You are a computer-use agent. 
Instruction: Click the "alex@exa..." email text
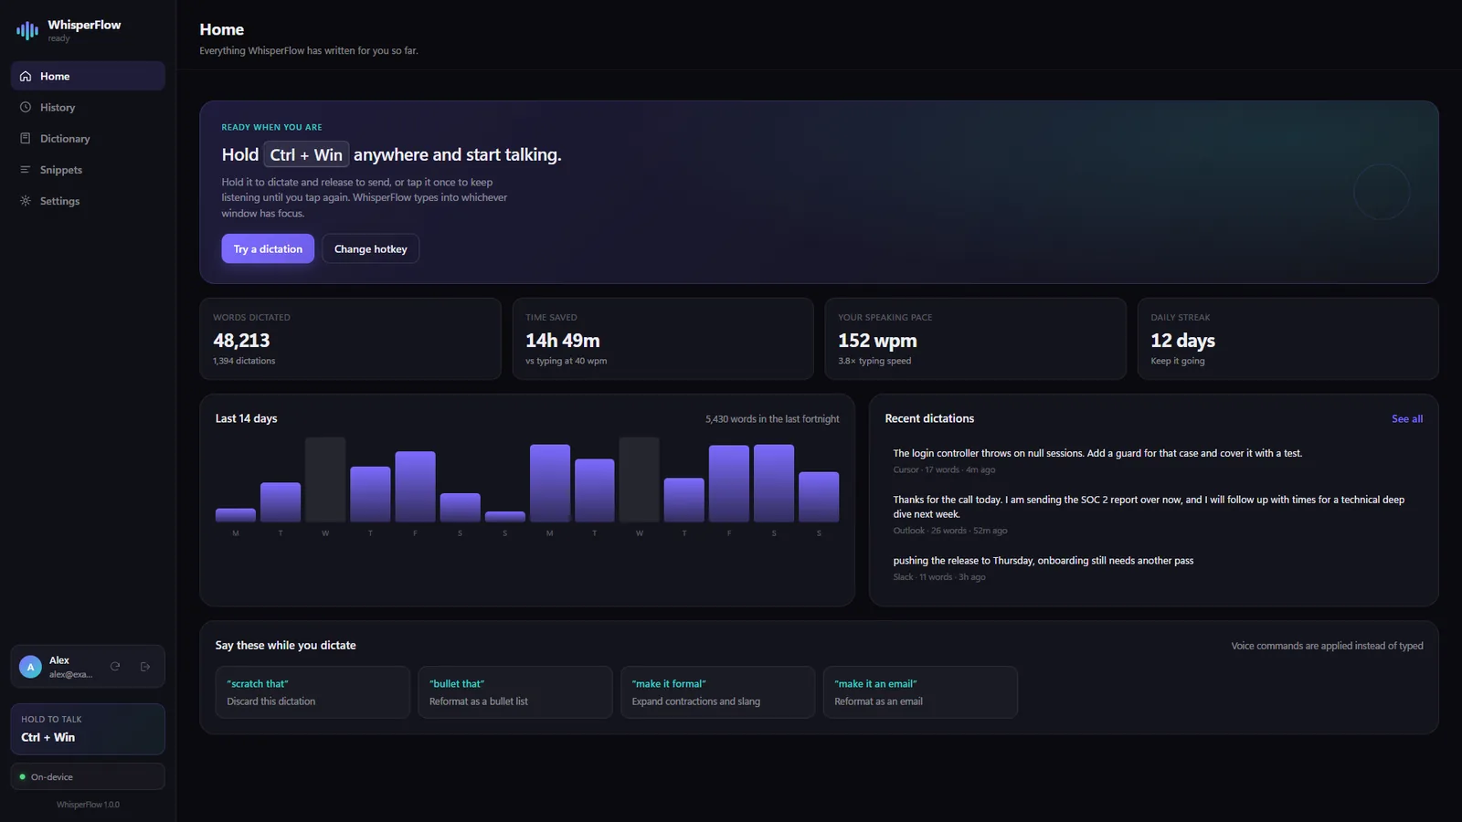(x=70, y=675)
